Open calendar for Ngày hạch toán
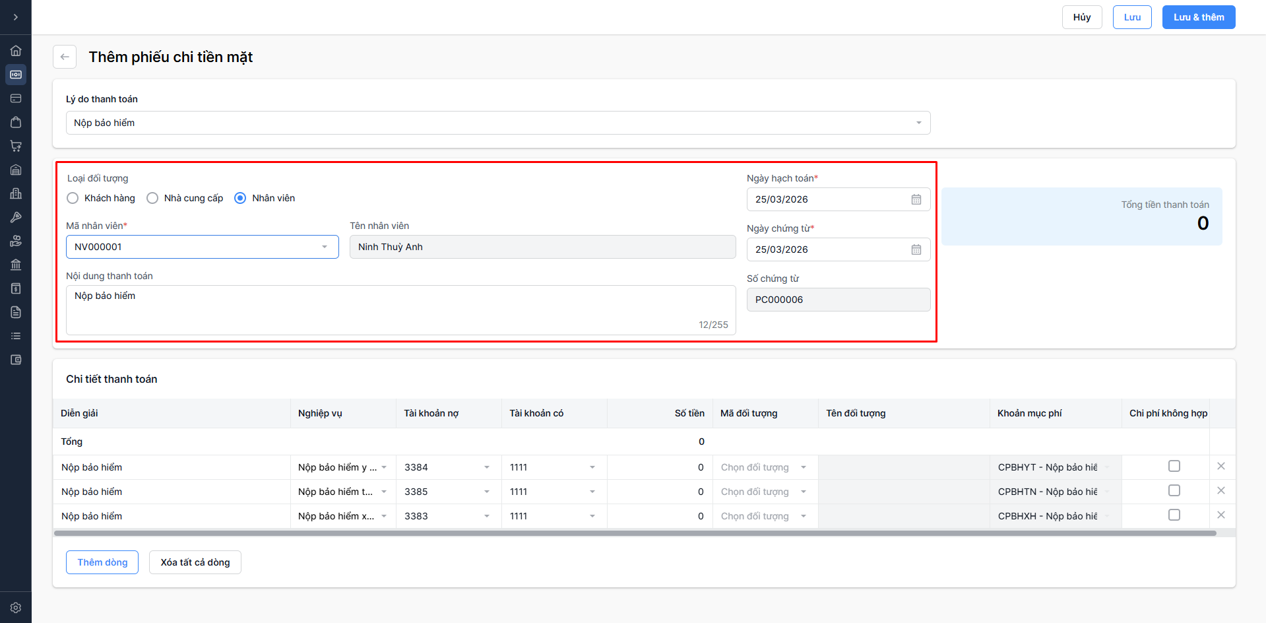1266x623 pixels. click(916, 199)
